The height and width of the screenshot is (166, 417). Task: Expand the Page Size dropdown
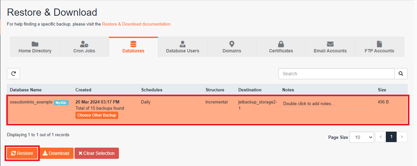click(x=362, y=137)
